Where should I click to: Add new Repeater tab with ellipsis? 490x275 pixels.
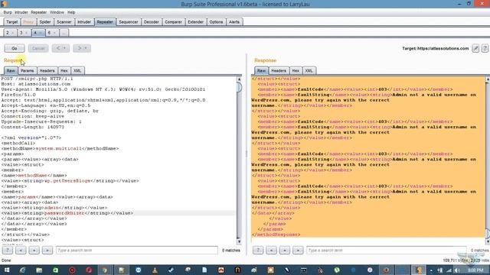(x=64, y=33)
